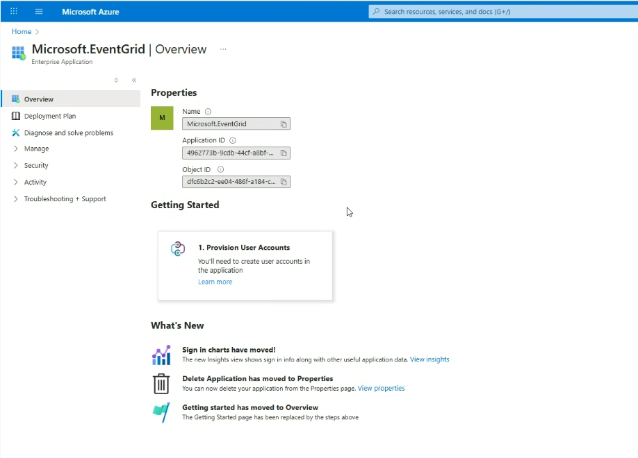Open Provision User Accounts card title
The width and height of the screenshot is (638, 458).
[244, 248]
